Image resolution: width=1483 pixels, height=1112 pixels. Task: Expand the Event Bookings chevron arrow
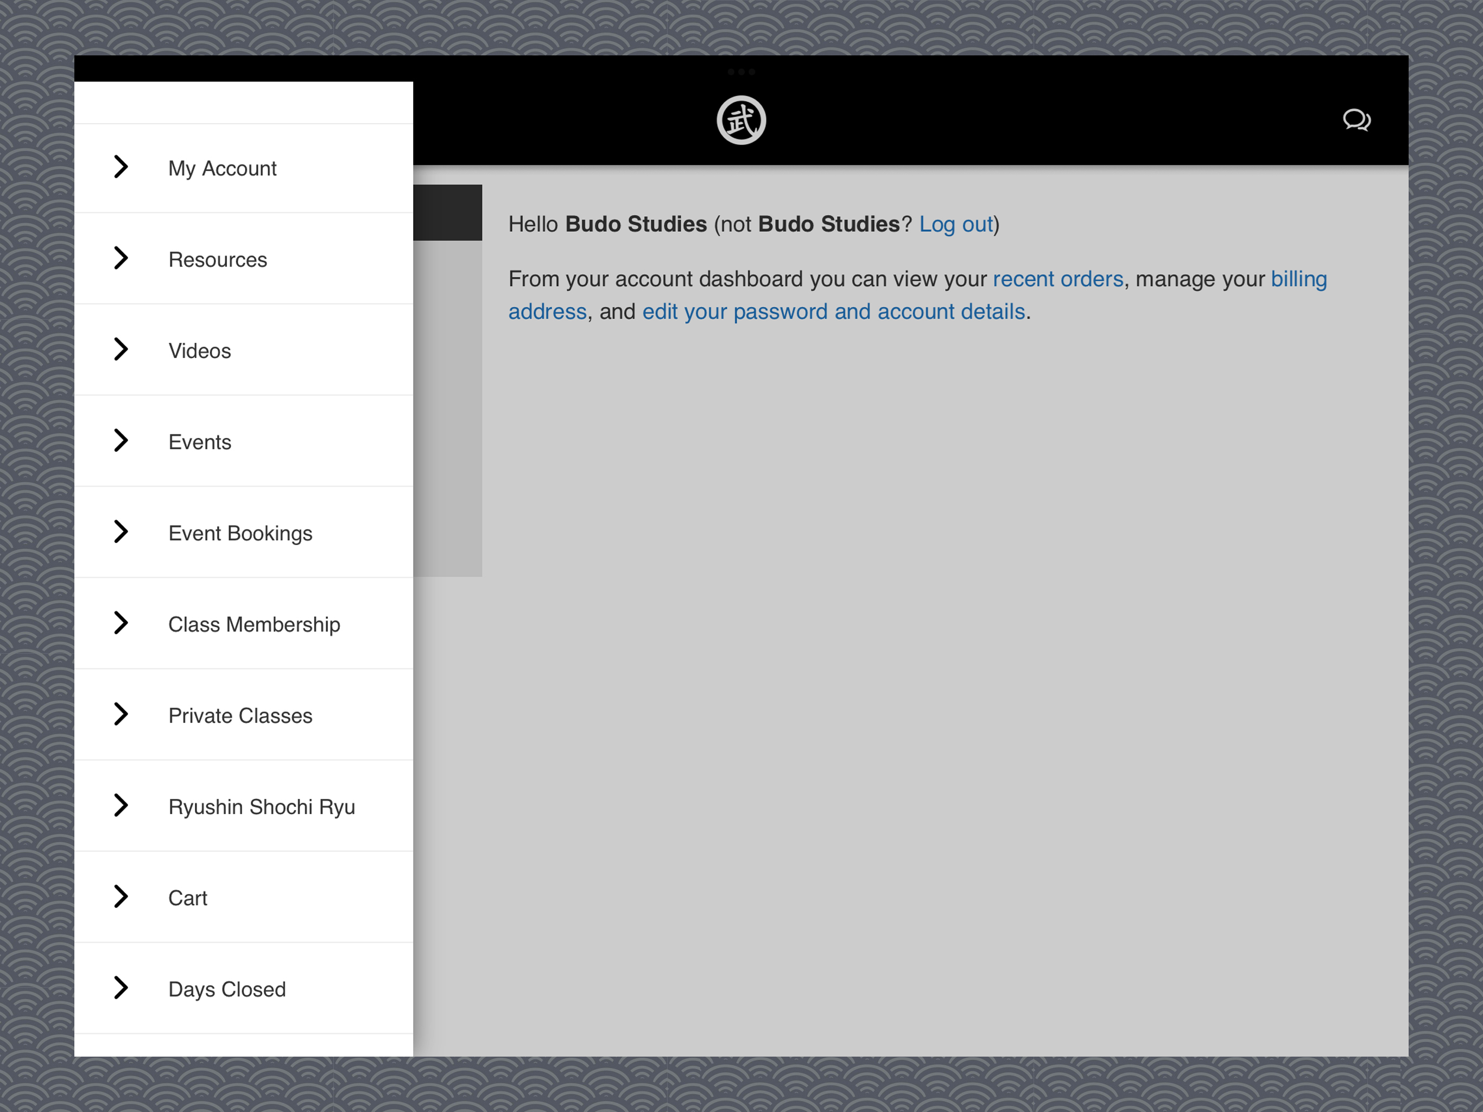pos(121,532)
